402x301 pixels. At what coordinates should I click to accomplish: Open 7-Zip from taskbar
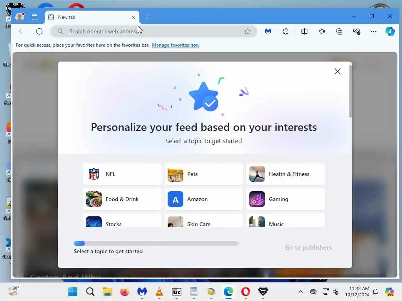click(176, 292)
